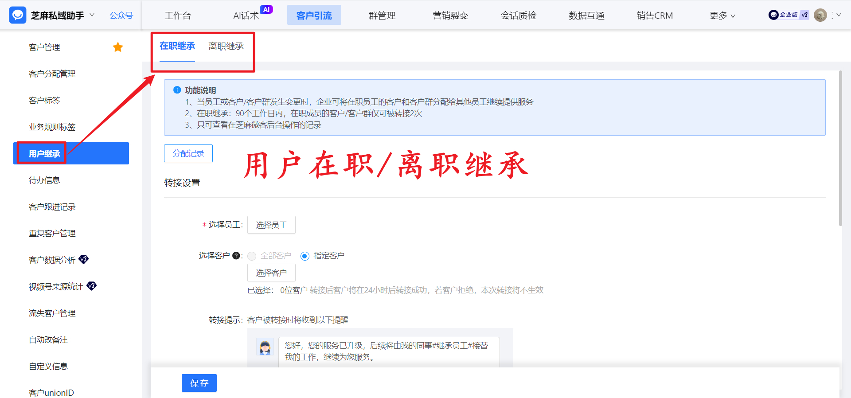
Task: Open the 销售CRM menu
Action: (655, 16)
